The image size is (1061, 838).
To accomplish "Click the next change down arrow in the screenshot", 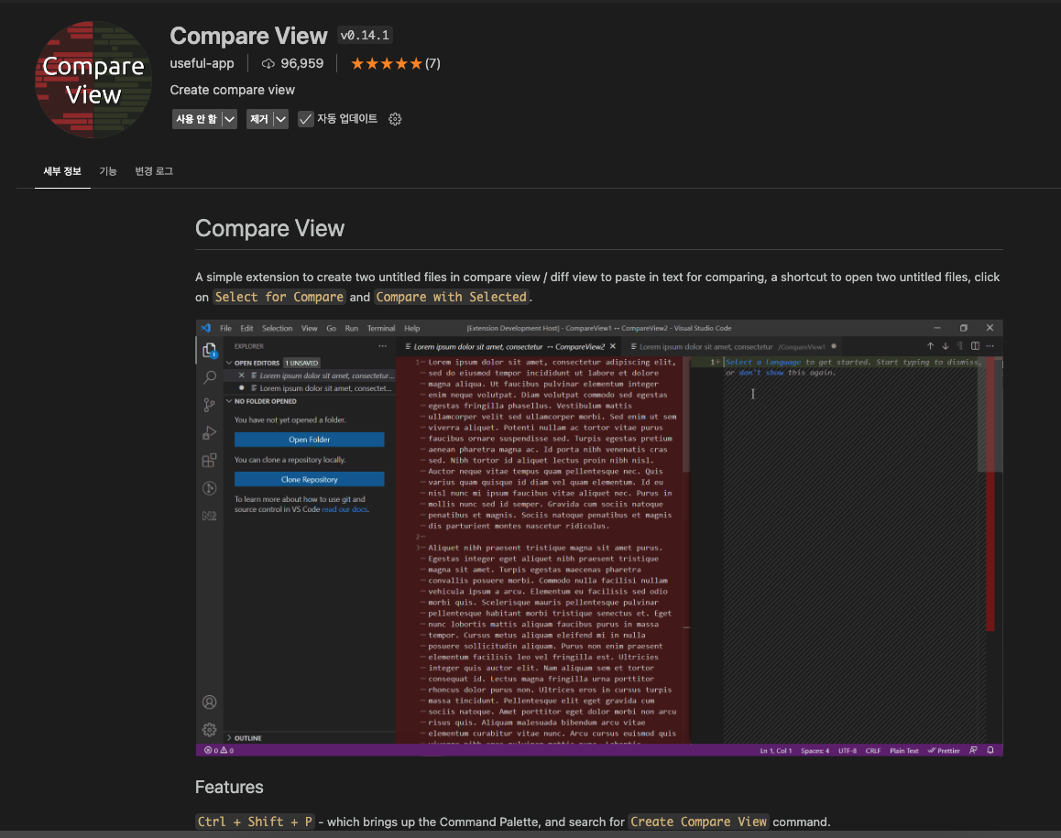I will pyautogui.click(x=946, y=346).
